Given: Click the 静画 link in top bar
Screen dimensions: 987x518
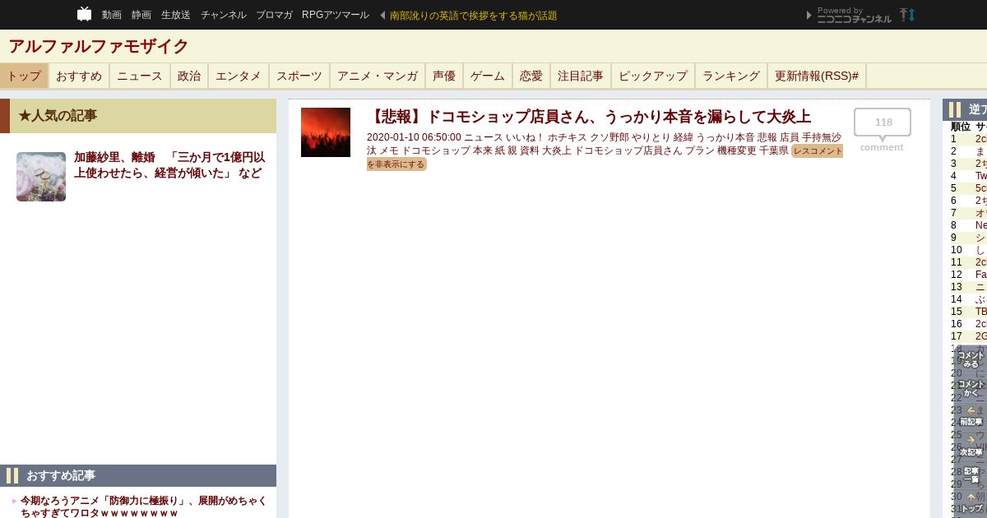Looking at the screenshot, I should pyautogui.click(x=141, y=15).
